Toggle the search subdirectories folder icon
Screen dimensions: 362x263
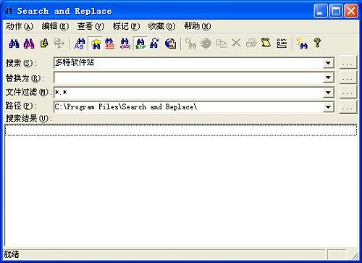[96, 43]
